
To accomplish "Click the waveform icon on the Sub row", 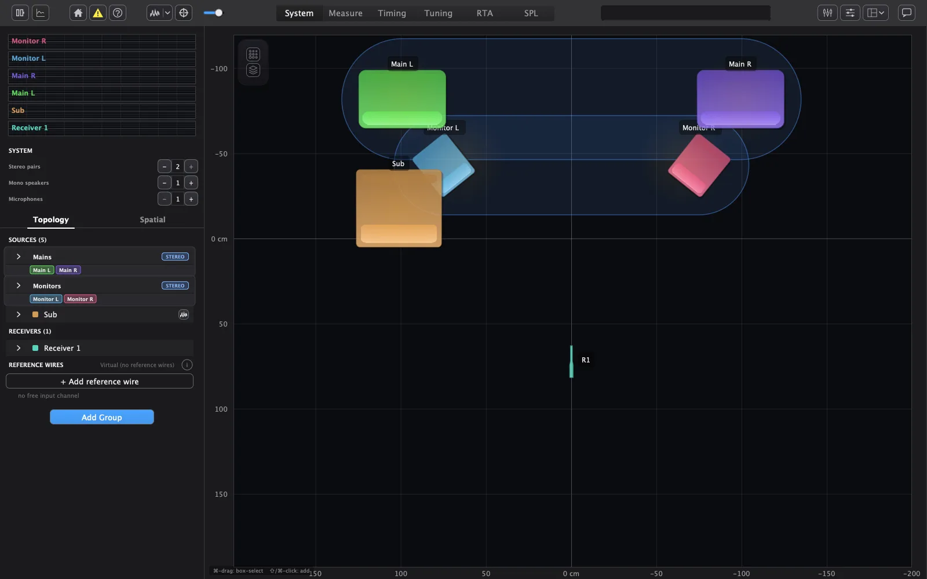I will point(184,314).
